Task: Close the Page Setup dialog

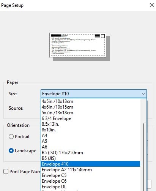Action: pos(152,5)
